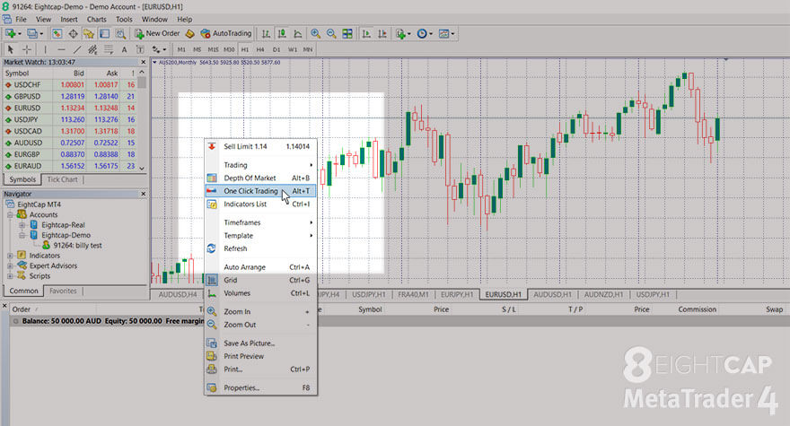This screenshot has height=426, width=790.
Task: Click the indicators list add icon
Action: click(403, 34)
